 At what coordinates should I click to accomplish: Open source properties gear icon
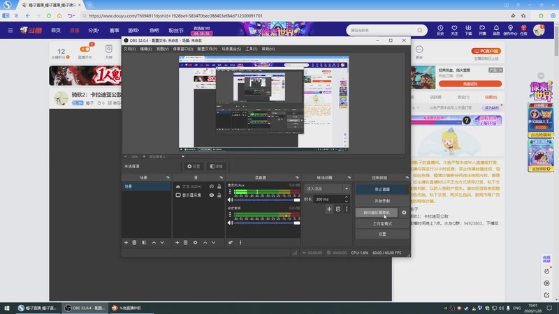point(195,242)
